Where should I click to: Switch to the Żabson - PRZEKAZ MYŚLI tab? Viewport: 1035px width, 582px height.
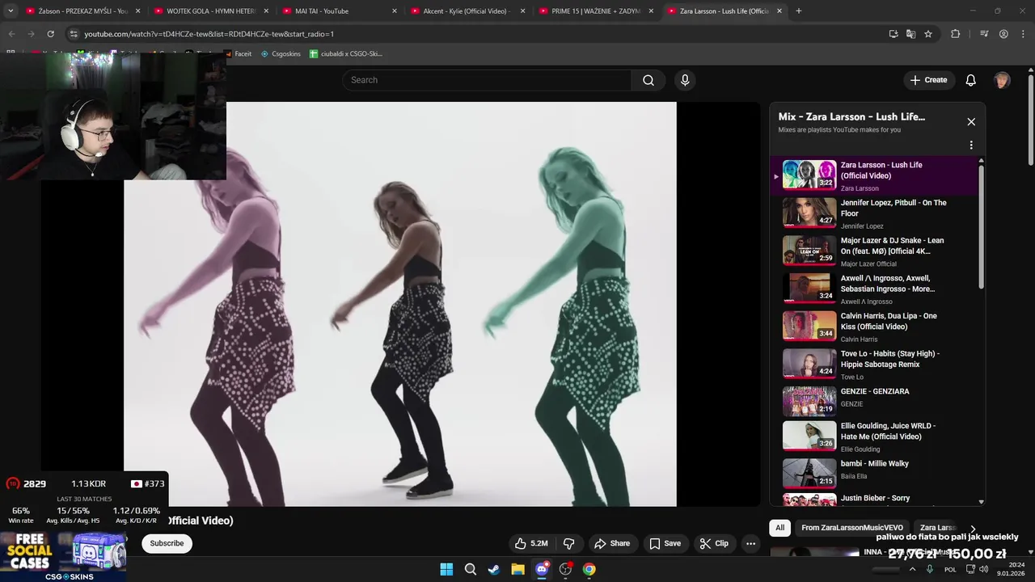83,11
